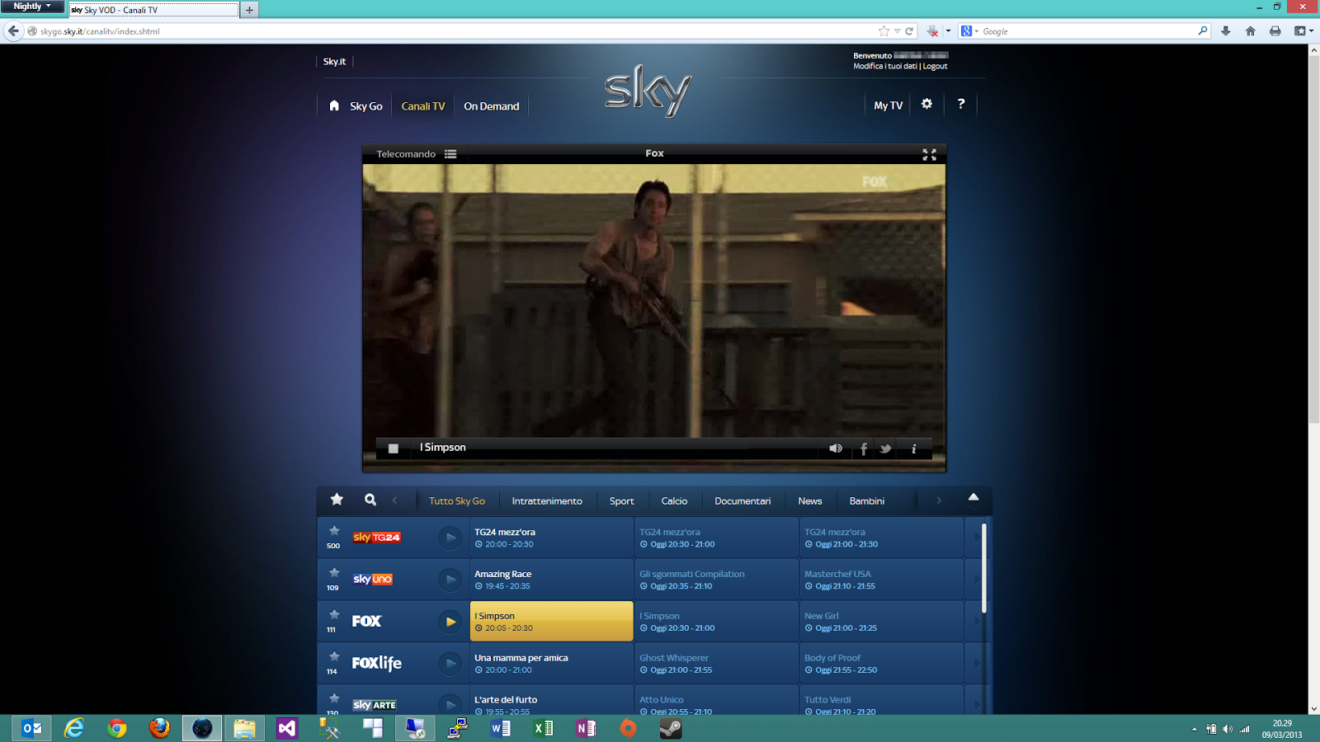The image size is (1320, 742).
Task: Favorite the FOXlife channel
Action: pos(334,656)
